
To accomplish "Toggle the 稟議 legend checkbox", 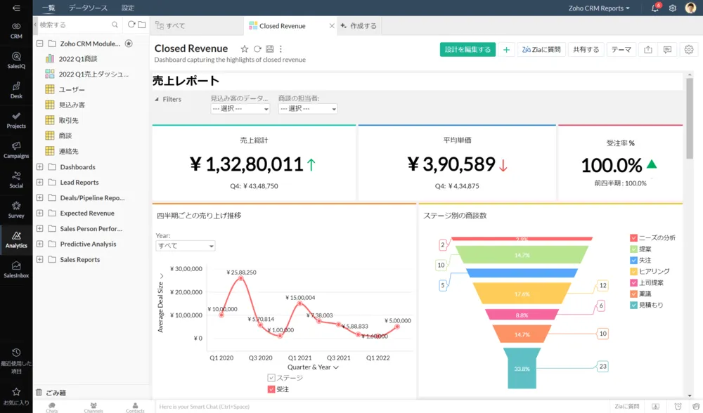I will 633,294.
